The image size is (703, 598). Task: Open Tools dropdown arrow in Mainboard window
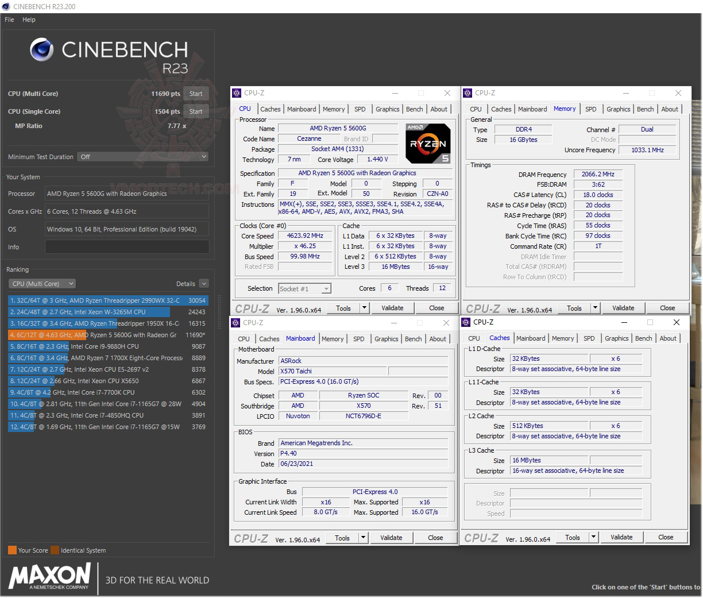pos(363,538)
